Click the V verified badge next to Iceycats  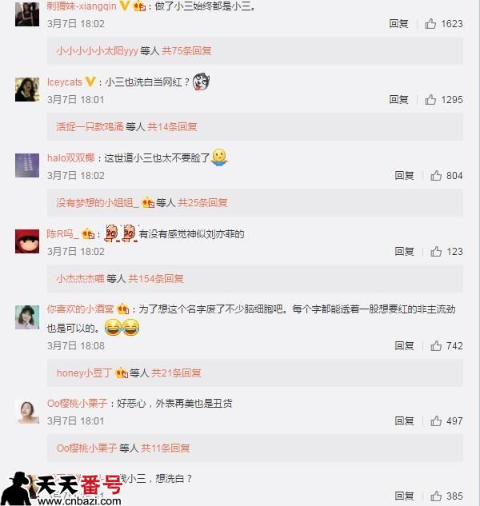(x=90, y=82)
